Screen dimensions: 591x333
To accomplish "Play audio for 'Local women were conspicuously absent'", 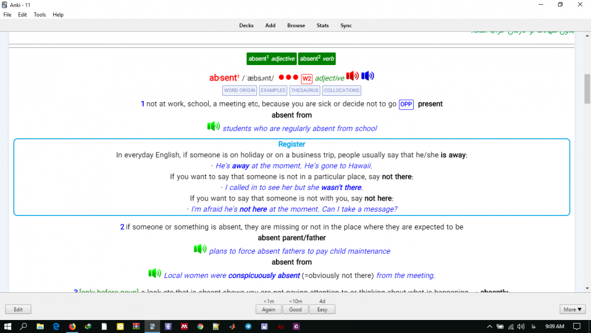I will point(154,273).
